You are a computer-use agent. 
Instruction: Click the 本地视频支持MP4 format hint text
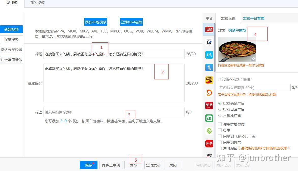point(113,33)
